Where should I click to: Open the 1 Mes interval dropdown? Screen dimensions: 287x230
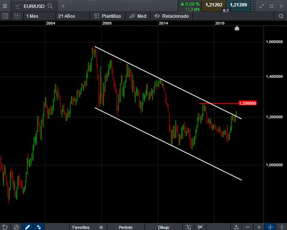39,16
